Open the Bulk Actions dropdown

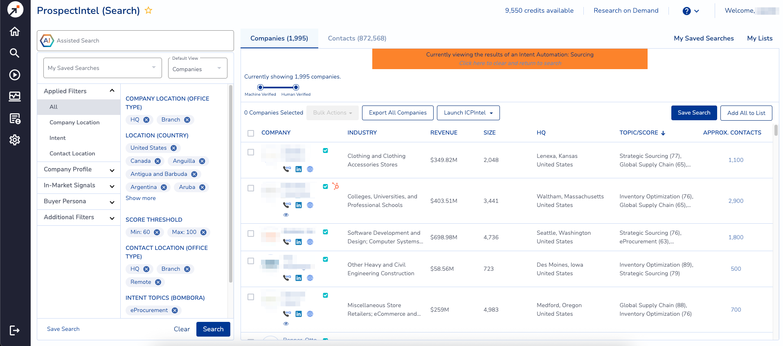point(333,113)
